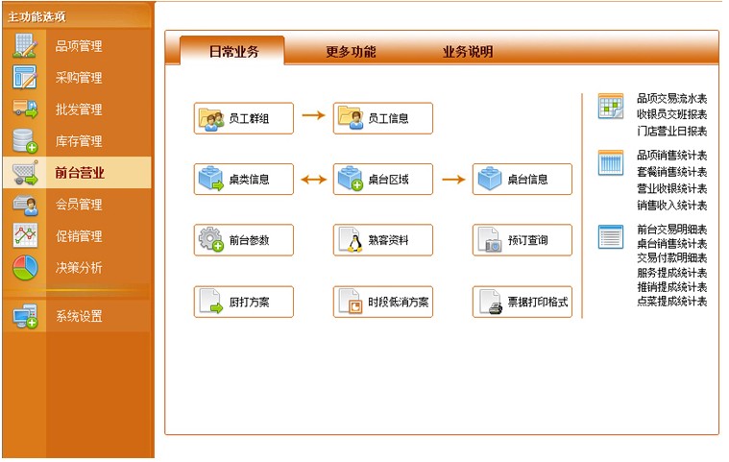Open the 熟客资料 button
Viewport: 729px width, 462px height.
383,240
